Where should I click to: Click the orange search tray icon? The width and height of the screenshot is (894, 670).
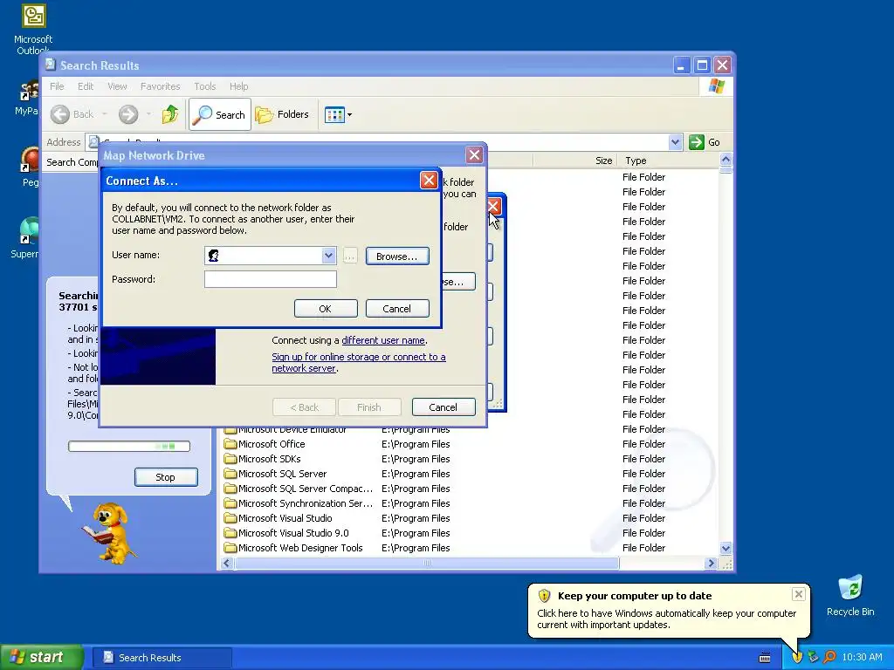tap(829, 658)
